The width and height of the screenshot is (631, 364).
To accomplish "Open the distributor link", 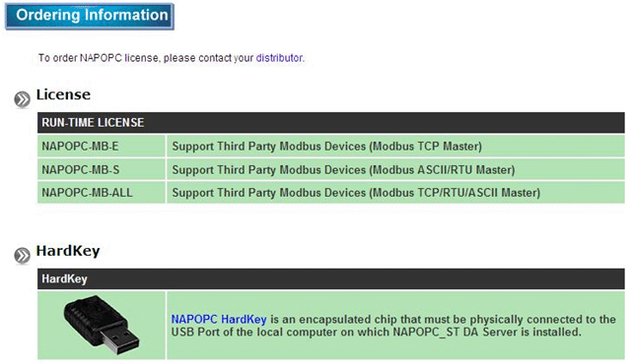I will (x=279, y=58).
